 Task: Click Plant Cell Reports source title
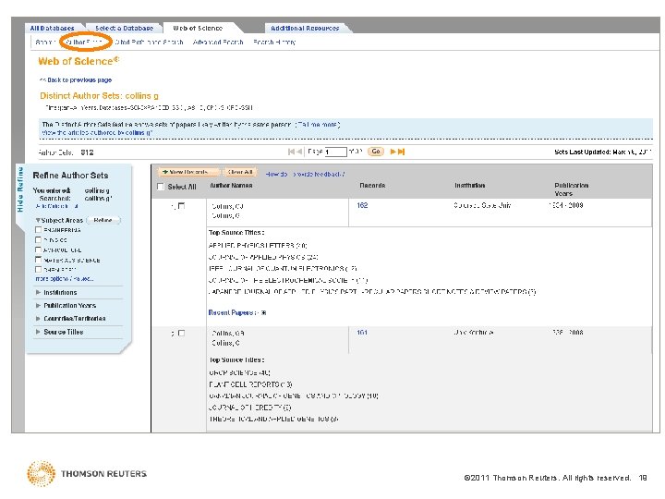[x=250, y=384]
